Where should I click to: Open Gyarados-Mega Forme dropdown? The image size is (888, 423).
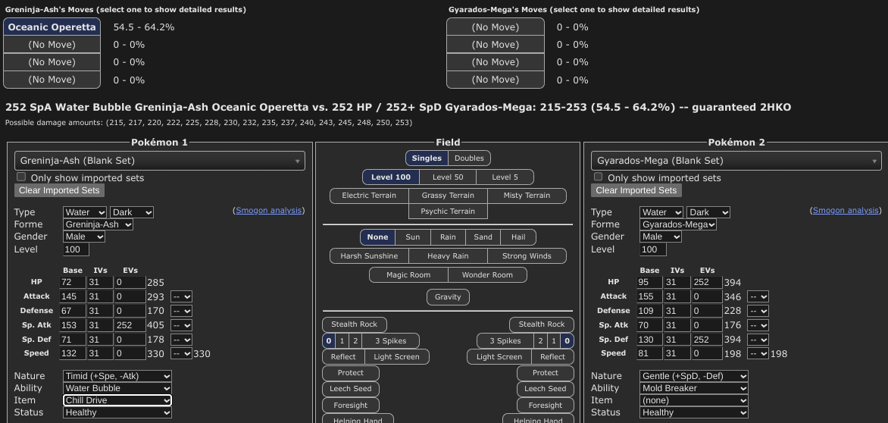click(678, 225)
